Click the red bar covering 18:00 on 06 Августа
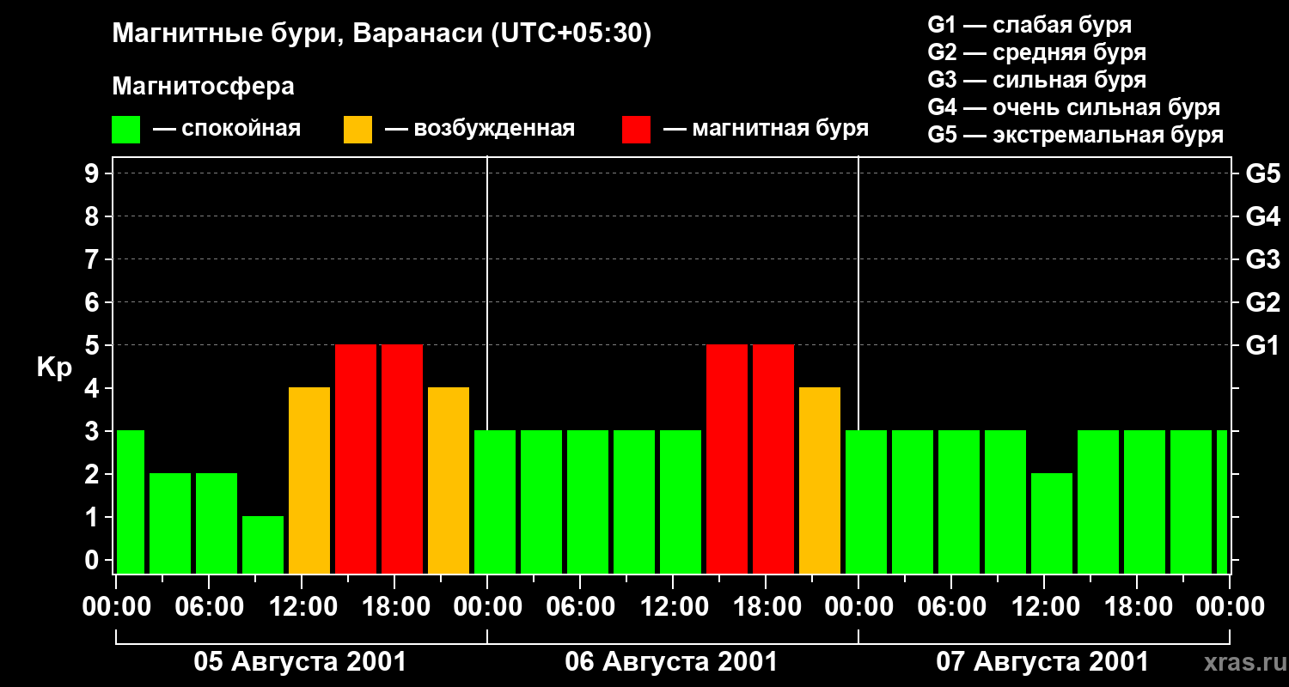1289x687 pixels. [773, 459]
